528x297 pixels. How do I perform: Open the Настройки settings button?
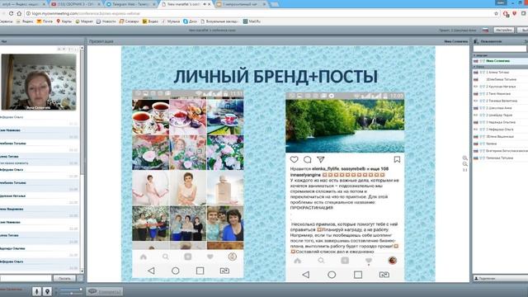504,30
